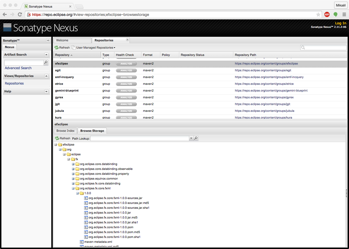Click the browser Forward arrow

tap(12, 15)
